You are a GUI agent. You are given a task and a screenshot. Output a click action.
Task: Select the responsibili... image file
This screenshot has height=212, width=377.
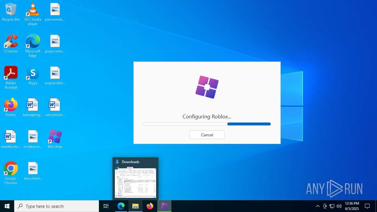click(55, 76)
